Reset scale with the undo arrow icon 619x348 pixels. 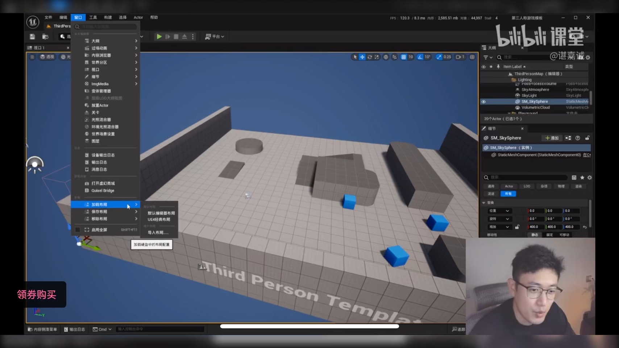click(585, 227)
